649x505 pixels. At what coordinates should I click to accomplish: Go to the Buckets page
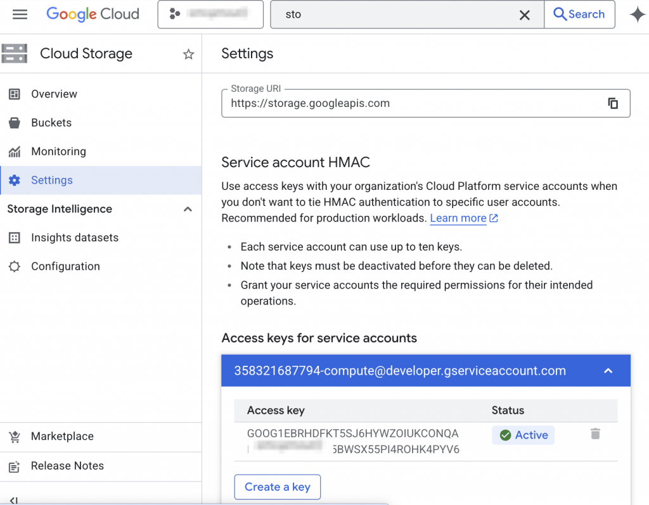pos(51,123)
